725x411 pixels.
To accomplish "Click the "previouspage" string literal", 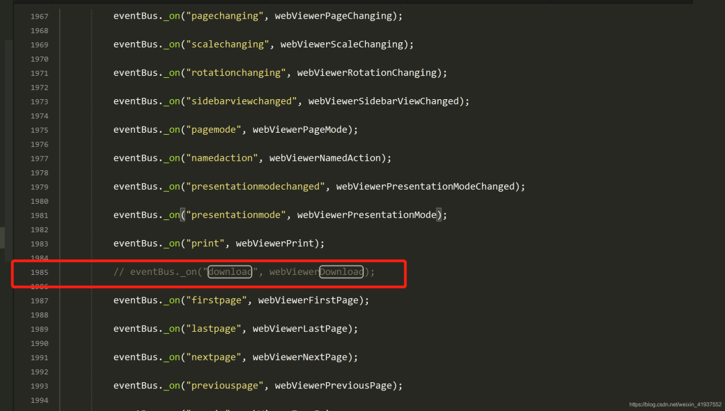I will [x=225, y=385].
